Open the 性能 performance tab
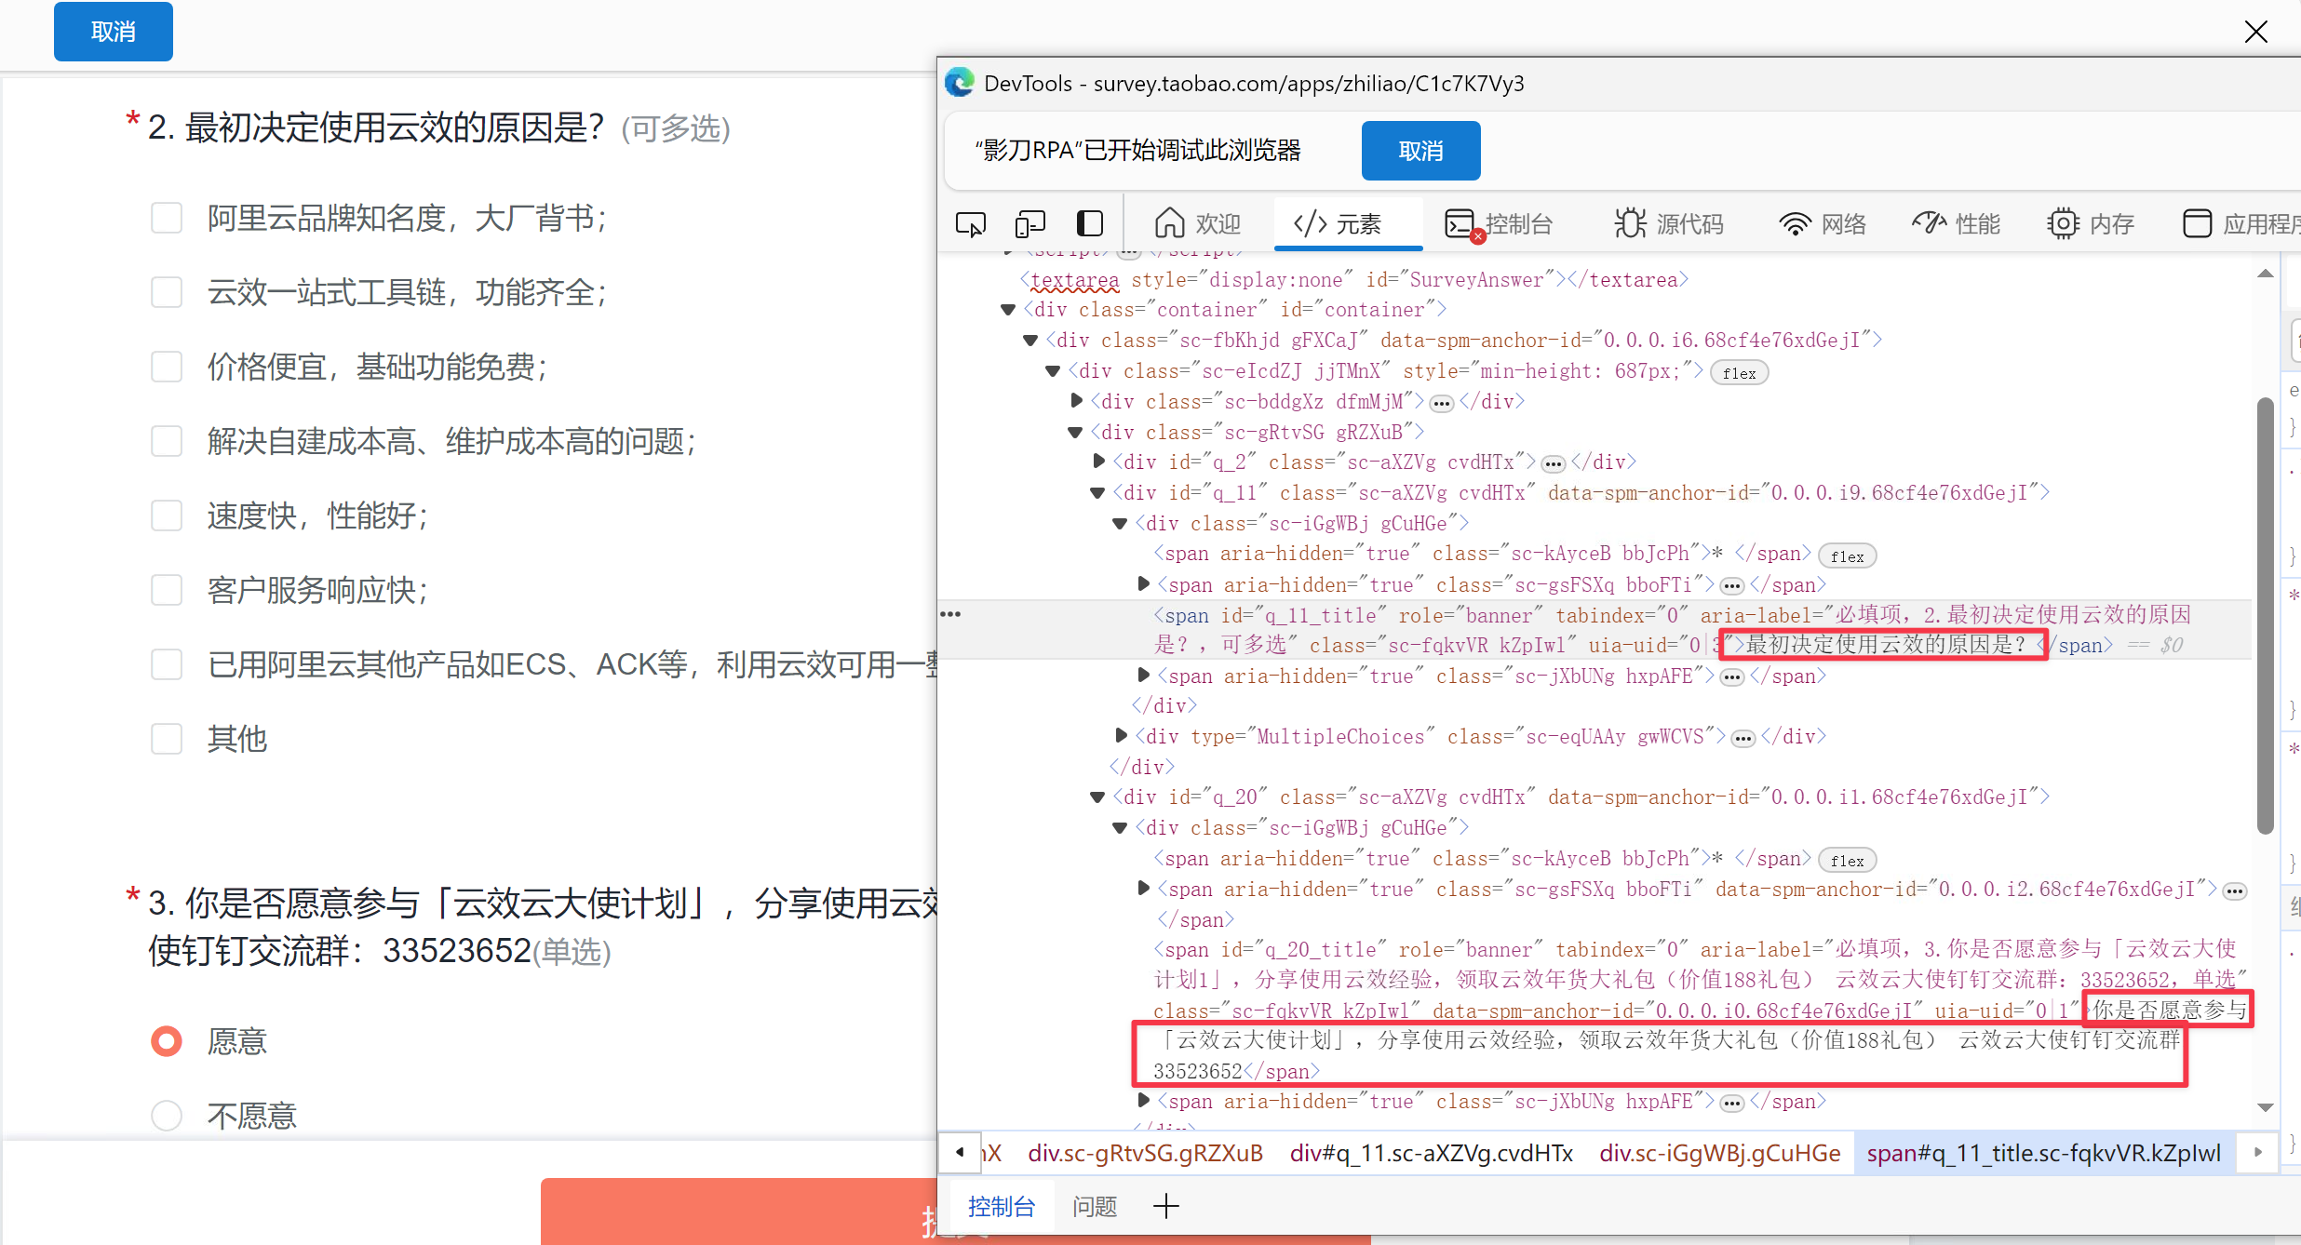2301x1245 pixels. [x=1957, y=224]
